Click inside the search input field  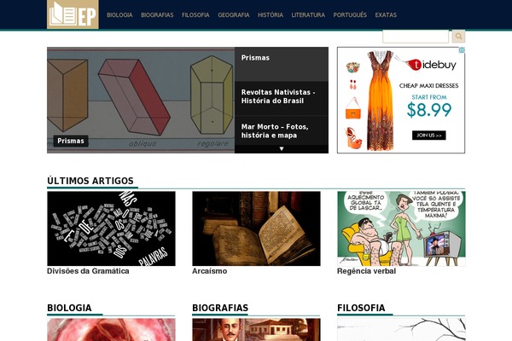pyautogui.click(x=416, y=36)
